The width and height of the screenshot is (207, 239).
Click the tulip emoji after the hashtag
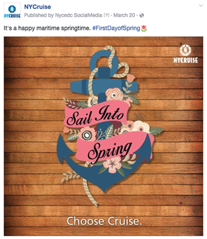[144, 28]
